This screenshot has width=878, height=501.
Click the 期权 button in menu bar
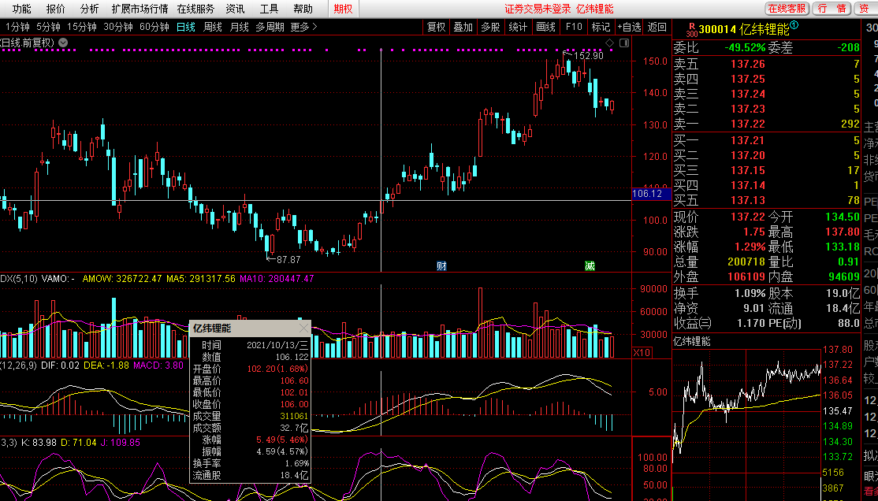coord(343,9)
